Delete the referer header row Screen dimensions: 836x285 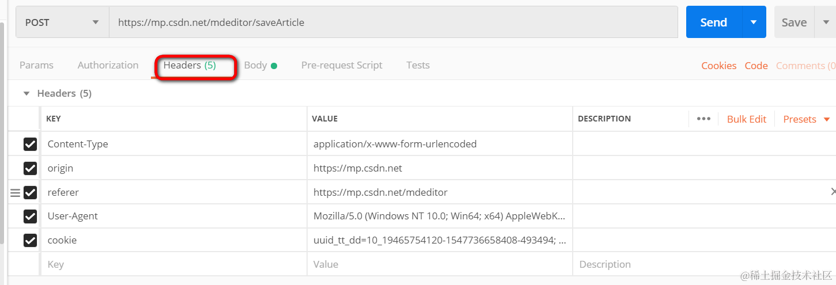pos(833,192)
